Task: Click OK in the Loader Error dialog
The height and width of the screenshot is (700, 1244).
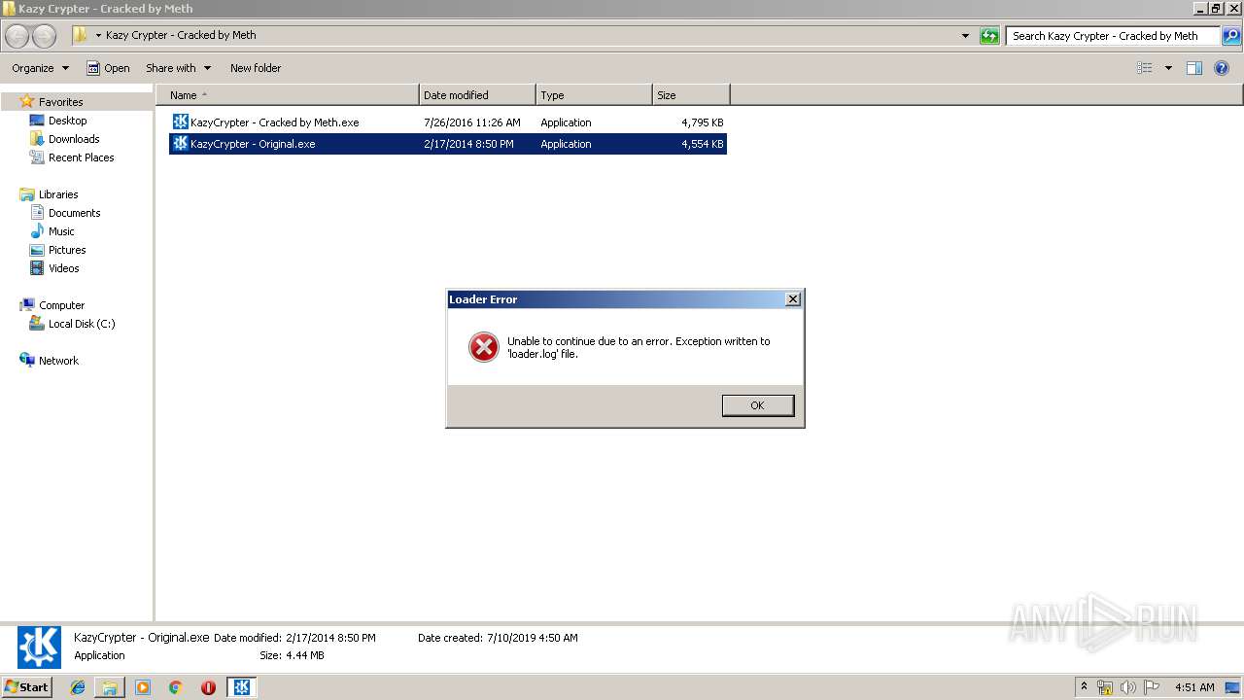Action: pos(757,405)
